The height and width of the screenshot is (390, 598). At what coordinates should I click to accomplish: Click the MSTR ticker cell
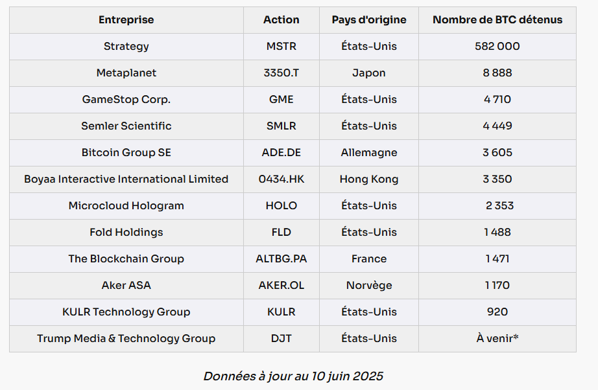coord(281,47)
